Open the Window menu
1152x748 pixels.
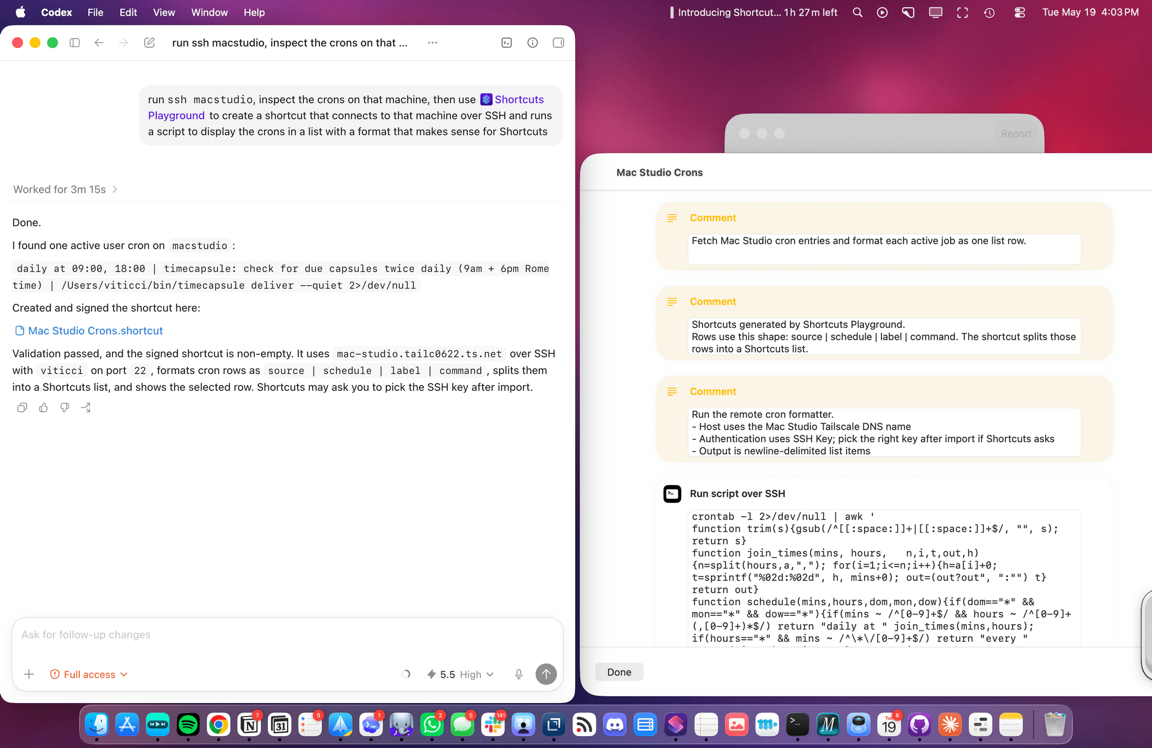[x=209, y=12]
